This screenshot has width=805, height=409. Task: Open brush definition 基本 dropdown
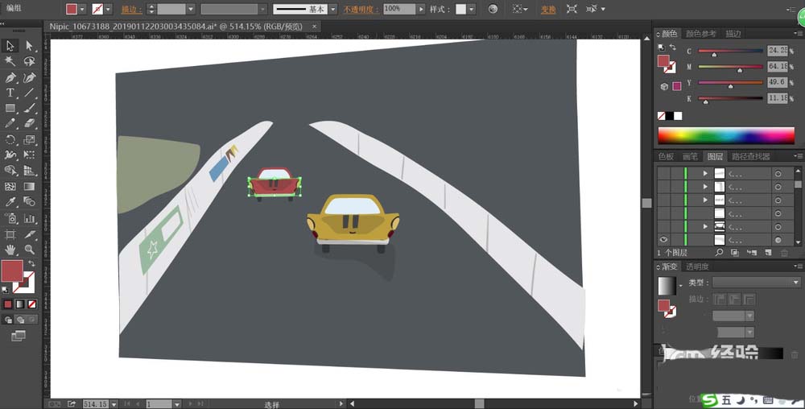(333, 9)
